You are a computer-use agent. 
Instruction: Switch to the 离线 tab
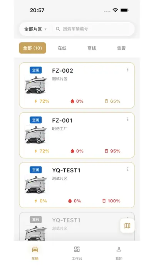pyautogui.click(x=92, y=48)
